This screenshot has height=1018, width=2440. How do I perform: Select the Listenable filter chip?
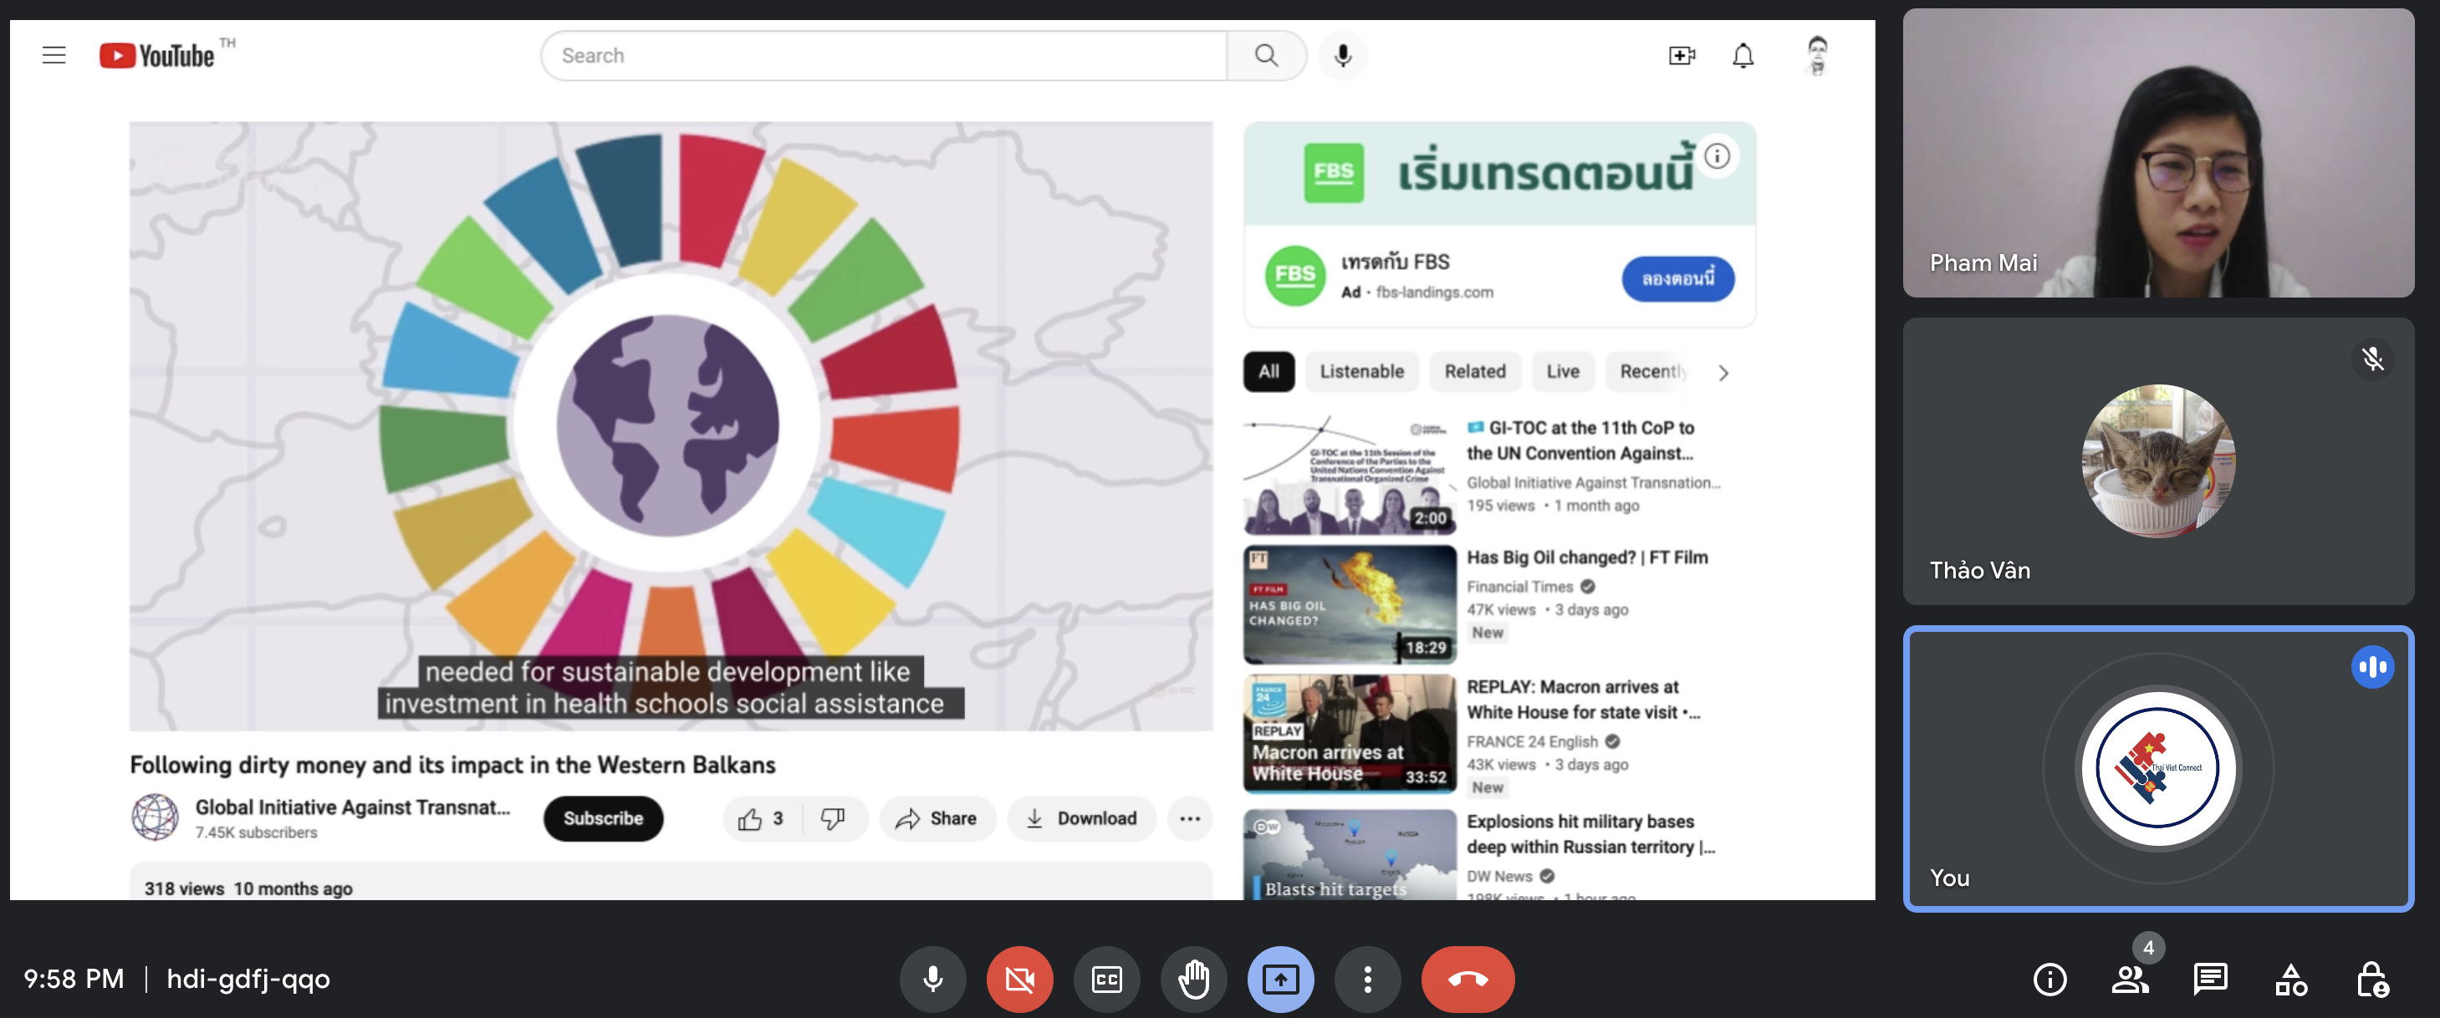[1361, 371]
